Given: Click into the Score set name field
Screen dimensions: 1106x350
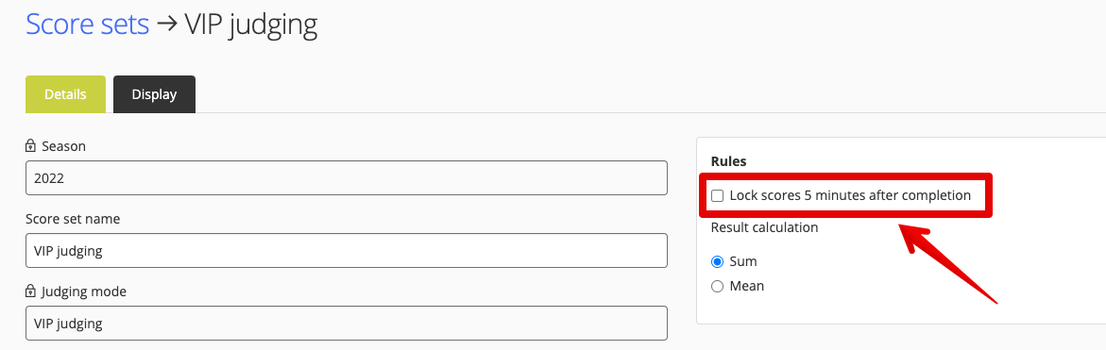Looking at the screenshot, I should [x=347, y=251].
